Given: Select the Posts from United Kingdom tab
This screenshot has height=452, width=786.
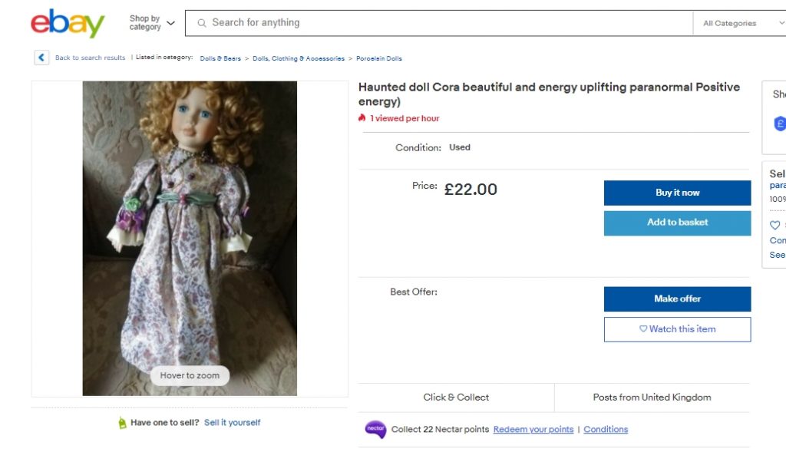Looking at the screenshot, I should [x=652, y=397].
